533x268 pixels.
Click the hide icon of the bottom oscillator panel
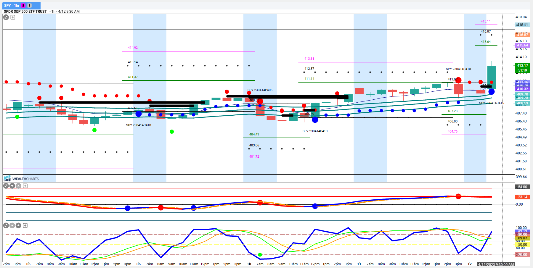point(6,225)
